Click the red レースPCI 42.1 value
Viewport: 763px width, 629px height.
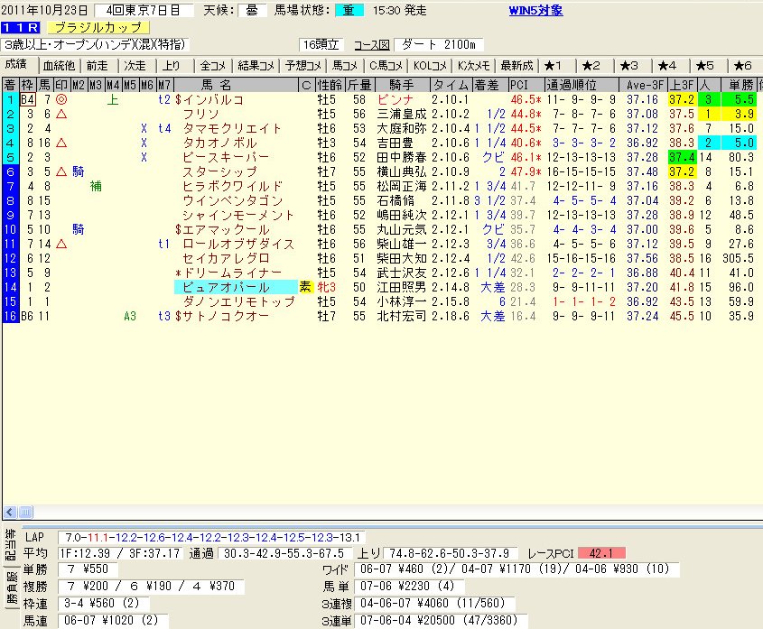[601, 553]
